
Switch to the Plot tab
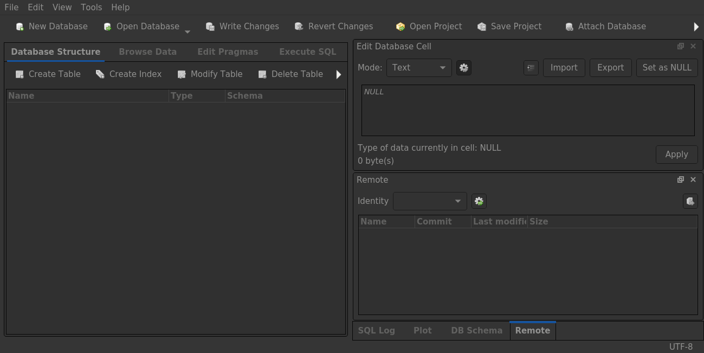coord(423,331)
